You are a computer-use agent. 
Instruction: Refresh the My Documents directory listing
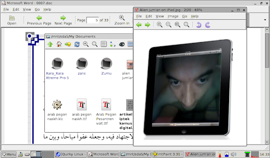77,44
